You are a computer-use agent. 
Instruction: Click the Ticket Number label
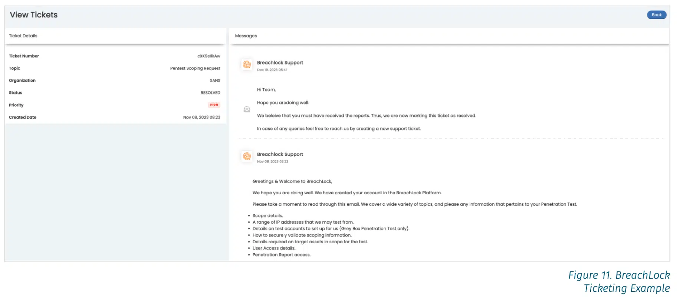click(x=24, y=56)
